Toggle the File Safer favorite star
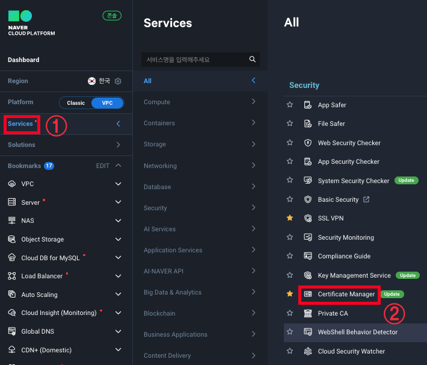 (x=290, y=123)
